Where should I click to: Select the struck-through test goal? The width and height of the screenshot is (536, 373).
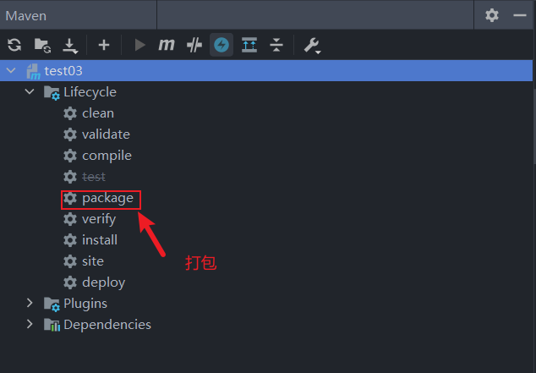(94, 177)
